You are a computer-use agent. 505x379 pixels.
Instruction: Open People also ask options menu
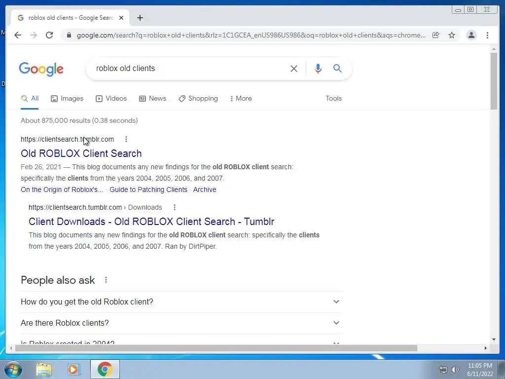[106, 280]
